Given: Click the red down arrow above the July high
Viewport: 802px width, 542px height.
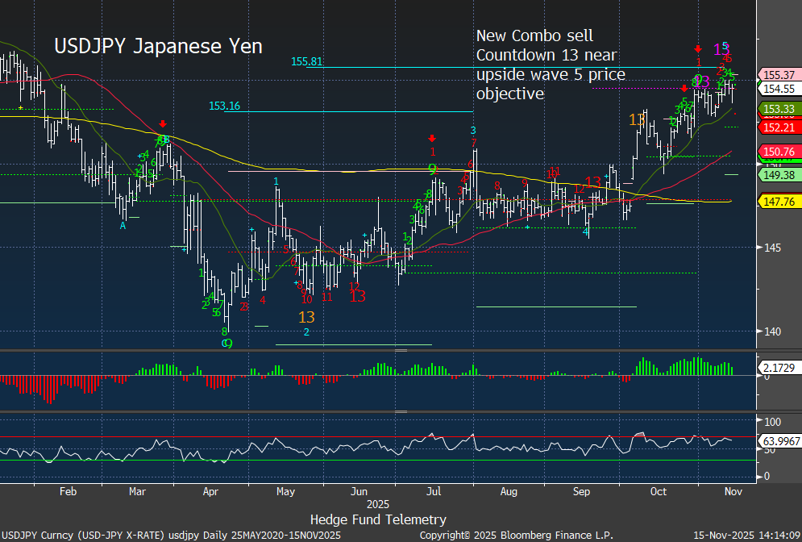Looking at the screenshot, I should click(432, 138).
